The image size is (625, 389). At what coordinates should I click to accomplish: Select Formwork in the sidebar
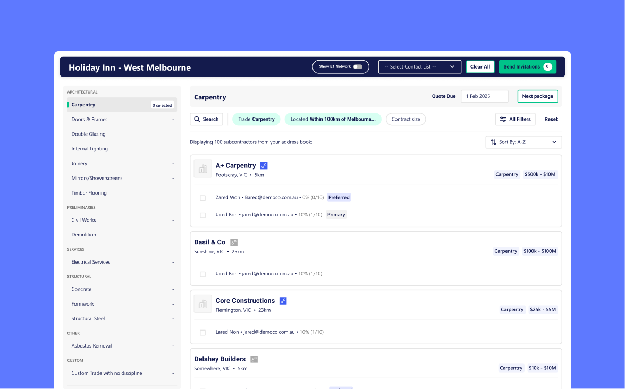tap(122, 304)
